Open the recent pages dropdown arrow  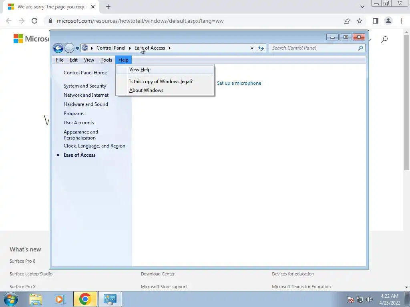(x=77, y=48)
